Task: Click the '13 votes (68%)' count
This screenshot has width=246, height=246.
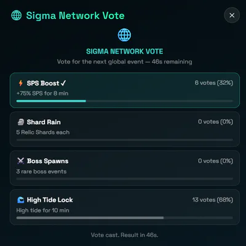Action: tap(213, 200)
